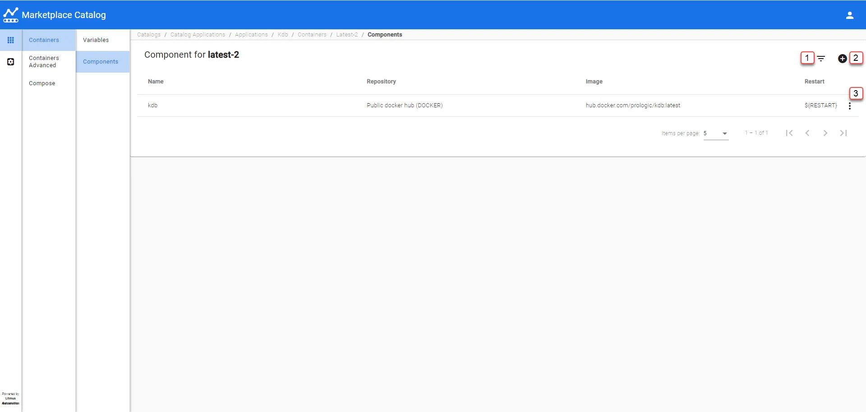Open the user account icon

click(850, 15)
